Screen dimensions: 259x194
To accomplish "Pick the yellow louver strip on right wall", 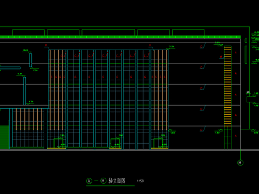I will point(228,86).
